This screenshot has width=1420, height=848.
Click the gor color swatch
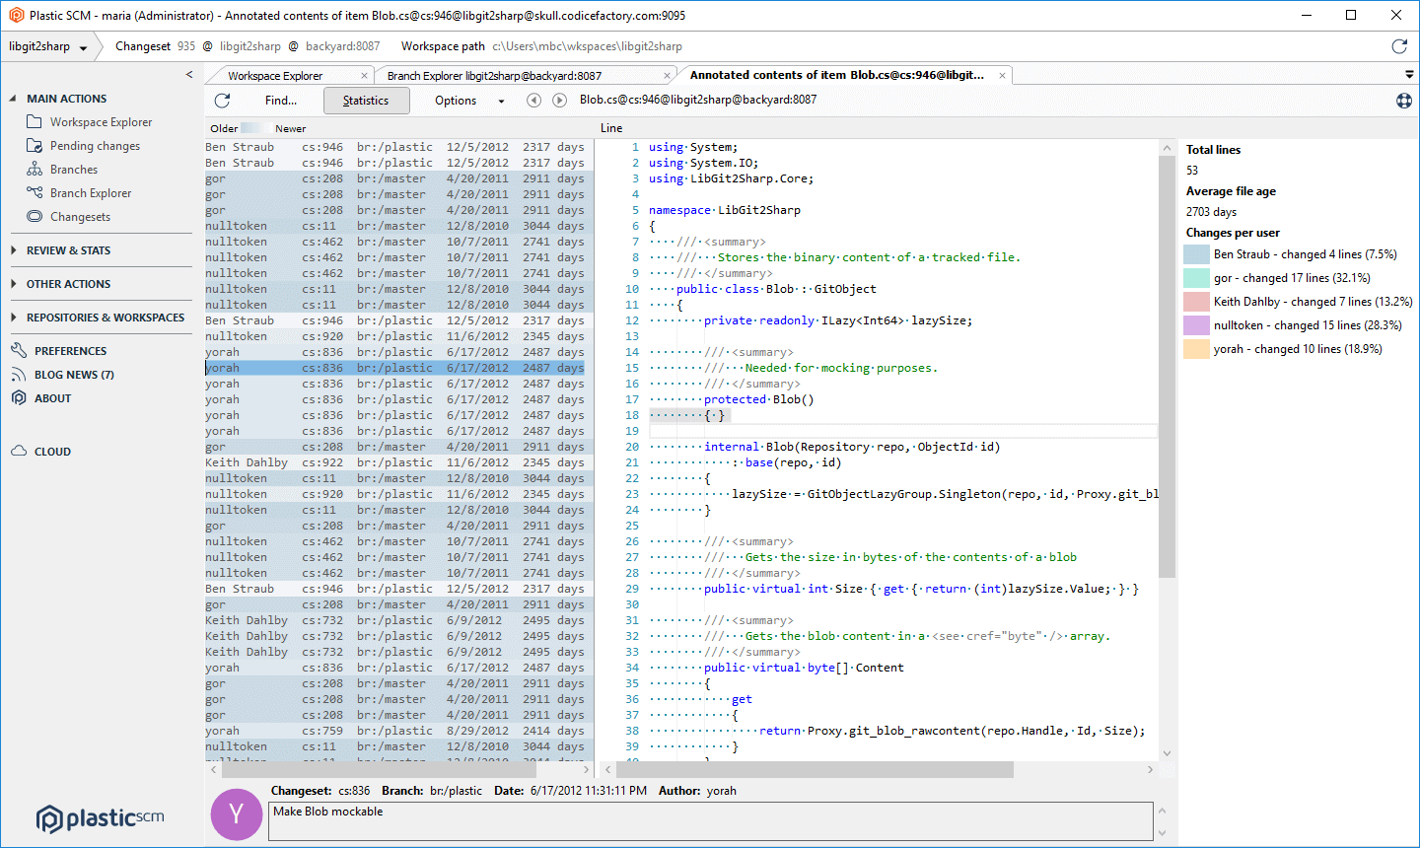point(1196,278)
